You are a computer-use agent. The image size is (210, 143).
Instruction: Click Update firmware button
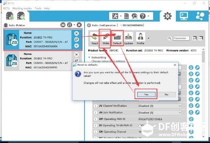click(129, 39)
